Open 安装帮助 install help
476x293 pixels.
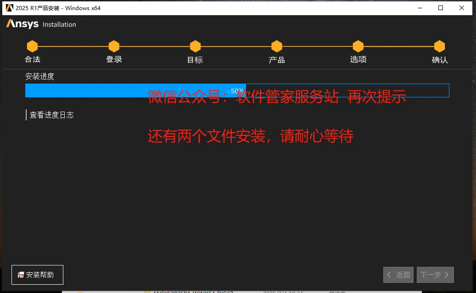pos(37,275)
